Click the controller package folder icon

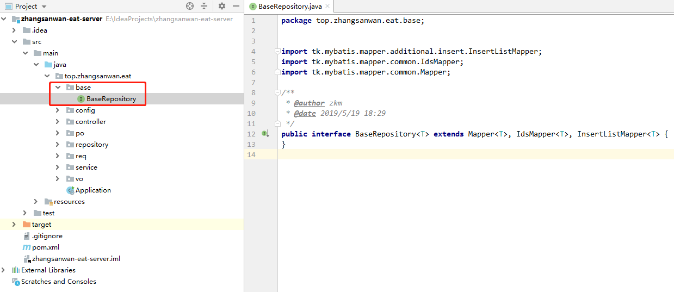pyautogui.click(x=70, y=121)
